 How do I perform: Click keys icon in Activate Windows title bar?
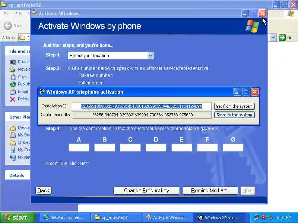click(x=35, y=13)
